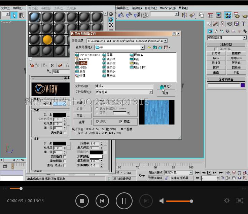The image size is (248, 214).
Task: Toggle the checkered background icon
Action: pyautogui.click(x=111, y=25)
